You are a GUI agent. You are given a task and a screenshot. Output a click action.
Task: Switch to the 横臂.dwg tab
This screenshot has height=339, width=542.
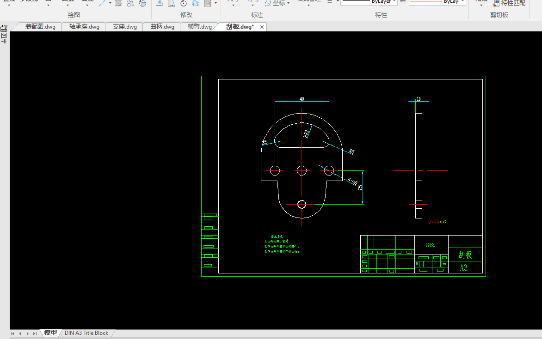199,27
